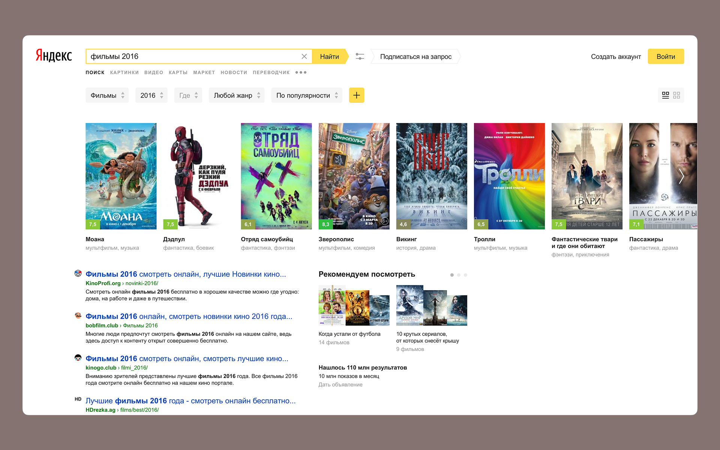Open the Зверополис movie poster
This screenshot has width=720, height=450.
354,176
